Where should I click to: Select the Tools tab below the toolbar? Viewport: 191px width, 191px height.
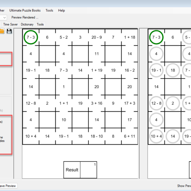(40, 24)
